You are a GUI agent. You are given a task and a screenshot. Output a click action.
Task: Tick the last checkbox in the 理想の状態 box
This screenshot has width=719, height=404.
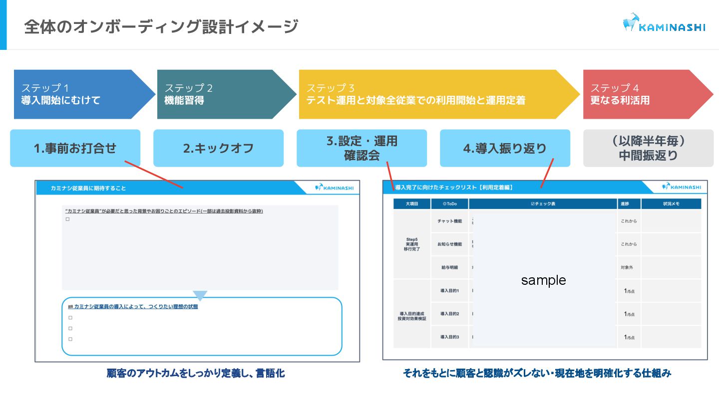coord(70,339)
